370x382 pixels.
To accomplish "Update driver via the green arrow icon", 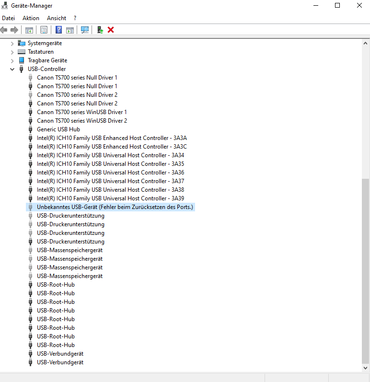I will point(100,30).
